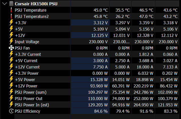Select the PSU Power (sum) label

tap(31, 92)
